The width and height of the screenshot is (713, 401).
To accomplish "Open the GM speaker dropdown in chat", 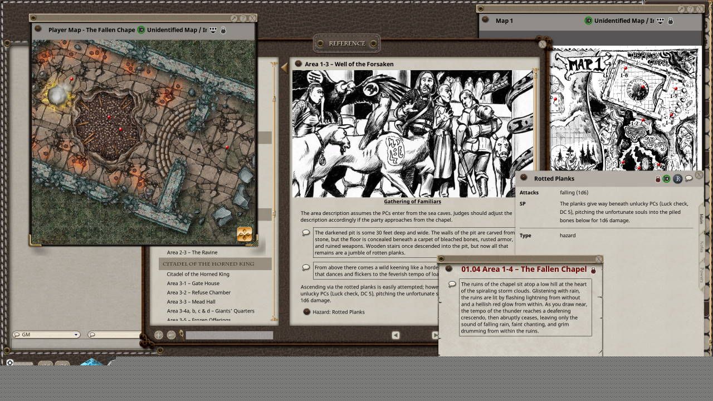I will [x=47, y=335].
